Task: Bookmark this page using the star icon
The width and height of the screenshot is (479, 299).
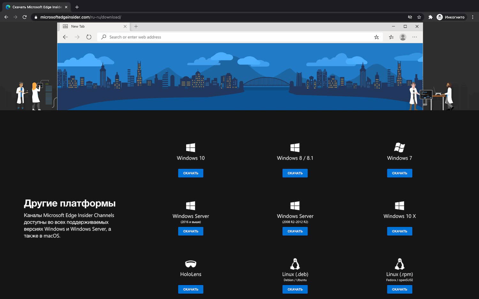Action: [419, 17]
